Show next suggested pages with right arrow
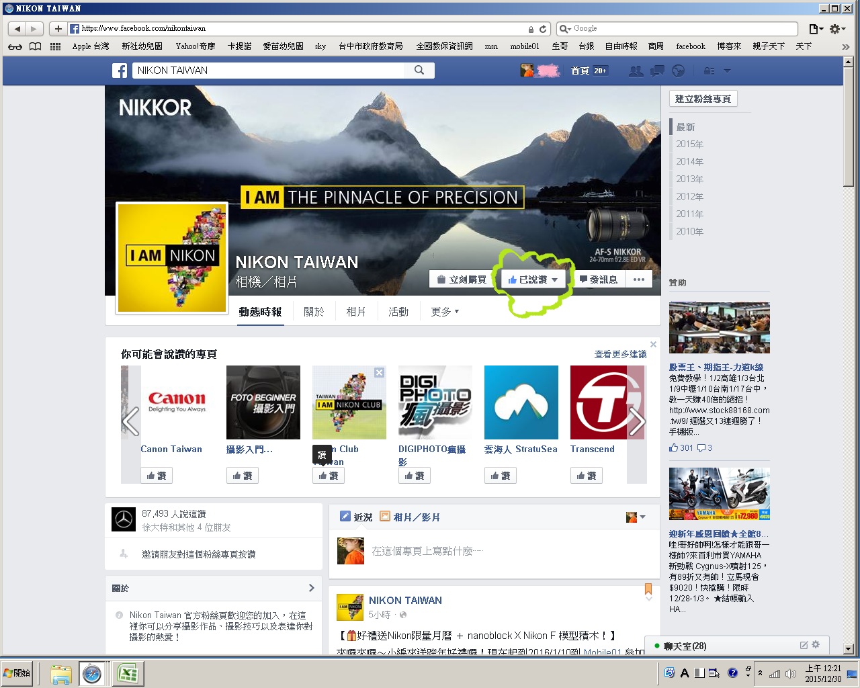 pyautogui.click(x=637, y=422)
